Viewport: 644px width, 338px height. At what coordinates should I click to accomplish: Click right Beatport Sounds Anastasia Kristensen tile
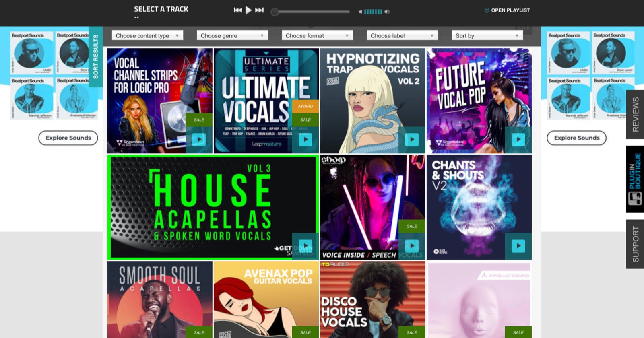coord(613,98)
